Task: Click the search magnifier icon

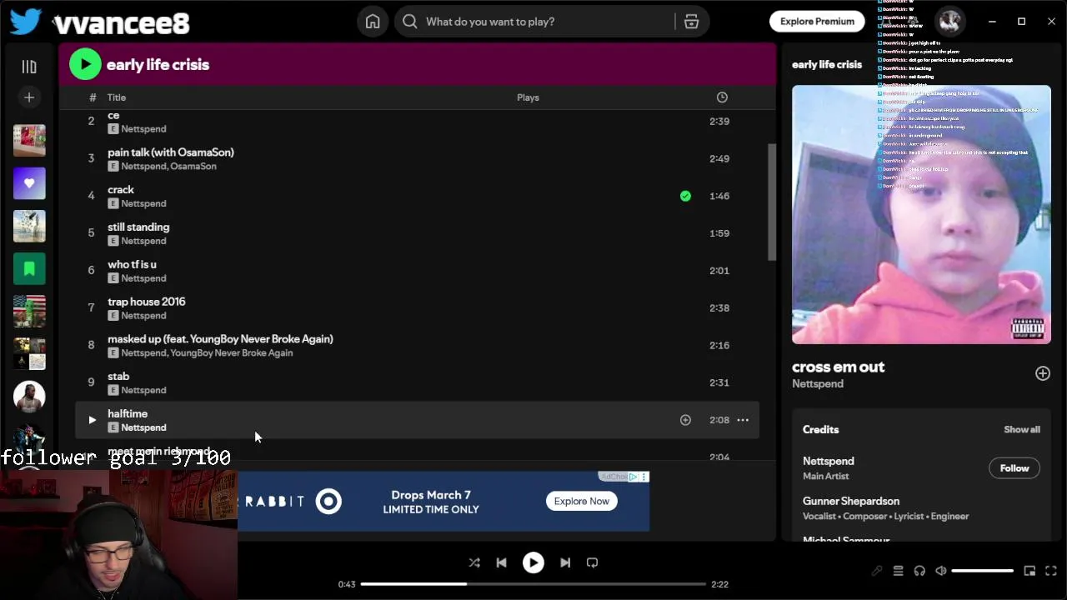Action: 410,22
